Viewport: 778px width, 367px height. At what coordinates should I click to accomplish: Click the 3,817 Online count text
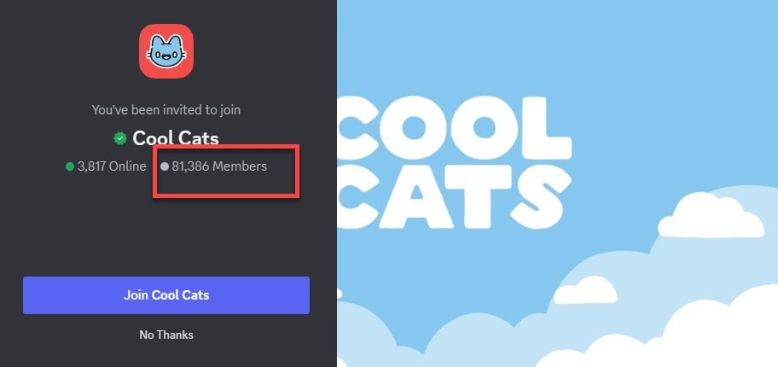pos(112,166)
